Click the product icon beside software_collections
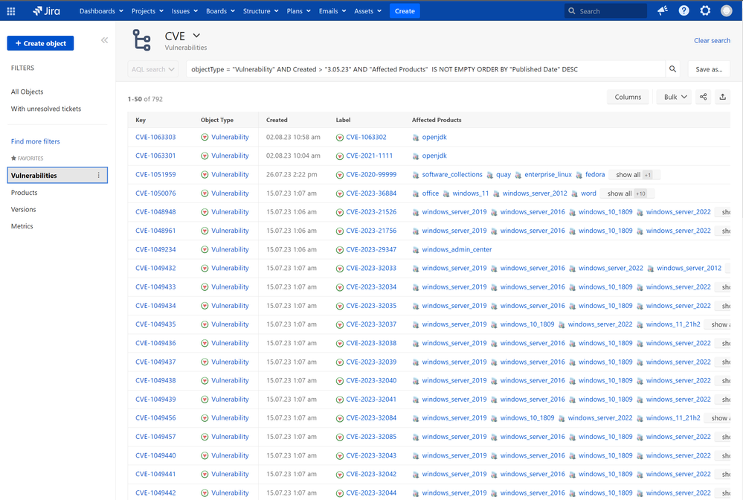Image resolution: width=743 pixels, height=500 pixels. pos(416,175)
